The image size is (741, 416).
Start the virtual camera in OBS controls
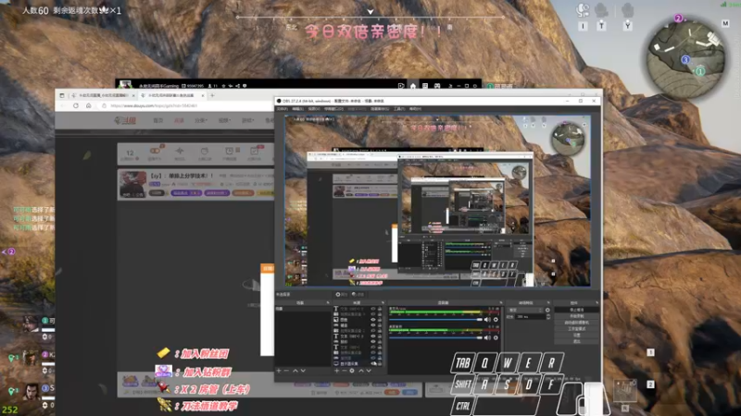(576, 323)
